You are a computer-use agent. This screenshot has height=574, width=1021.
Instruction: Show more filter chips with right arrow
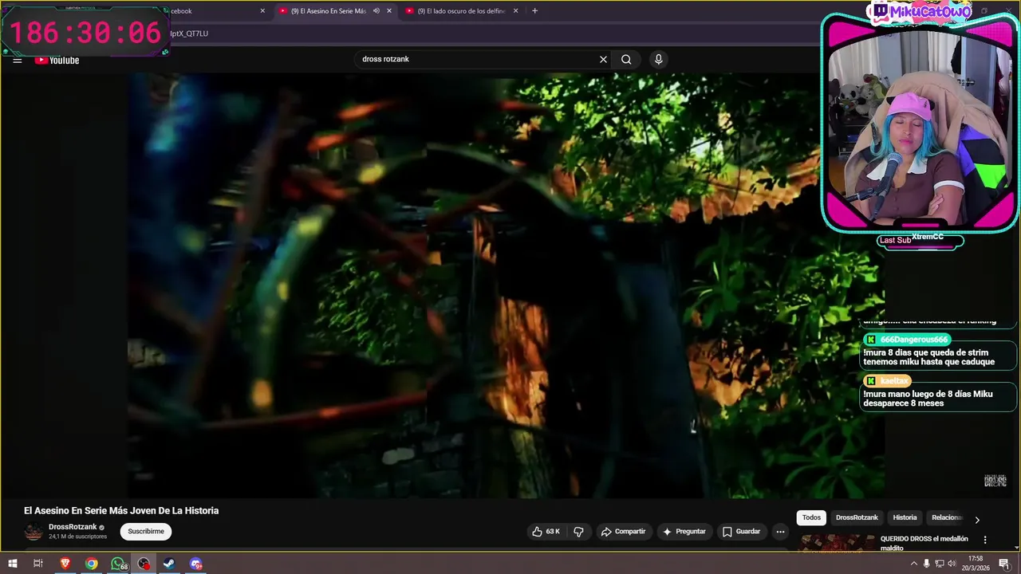click(x=977, y=520)
